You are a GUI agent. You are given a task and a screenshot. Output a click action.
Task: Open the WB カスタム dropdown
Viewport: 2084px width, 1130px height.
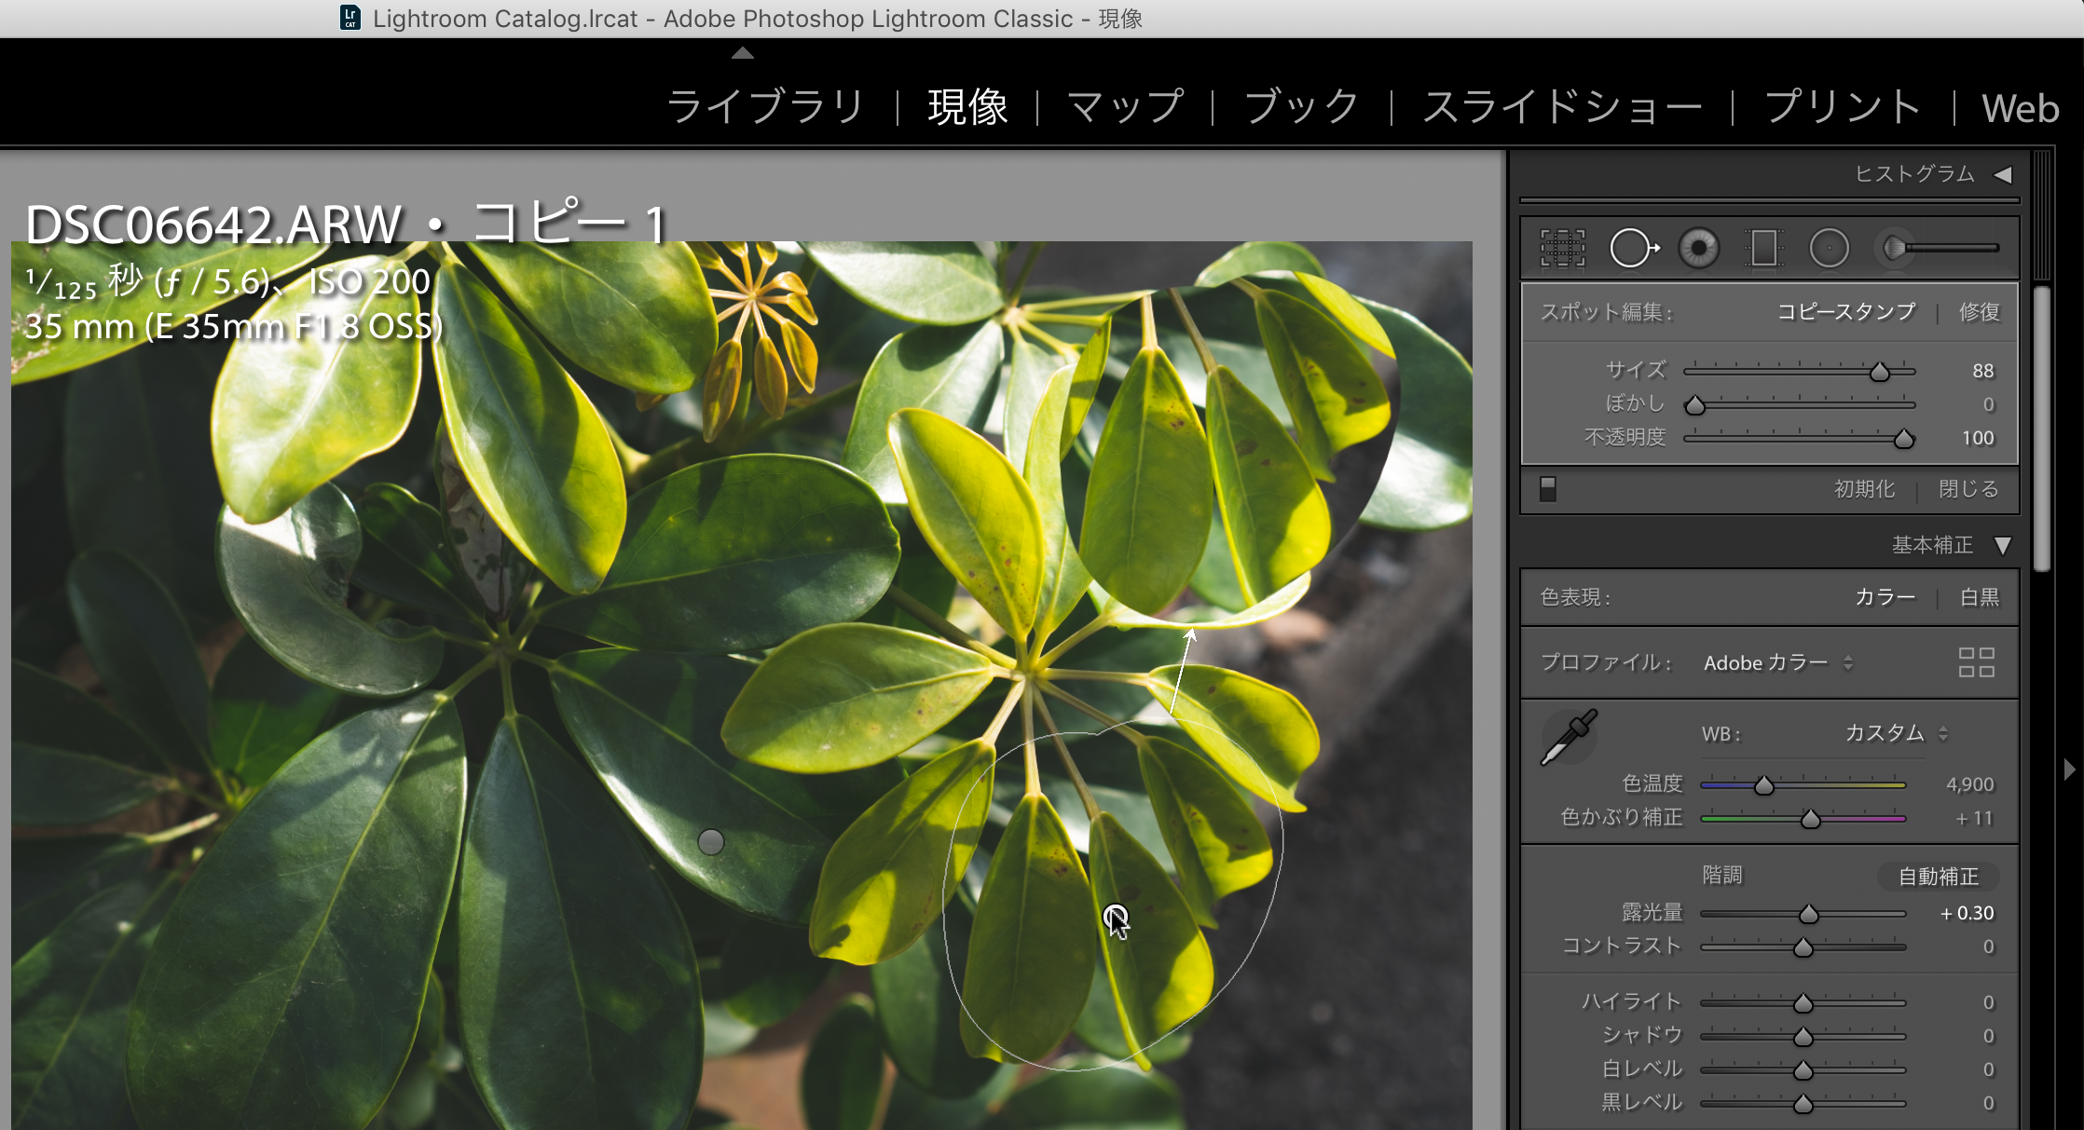[1897, 733]
